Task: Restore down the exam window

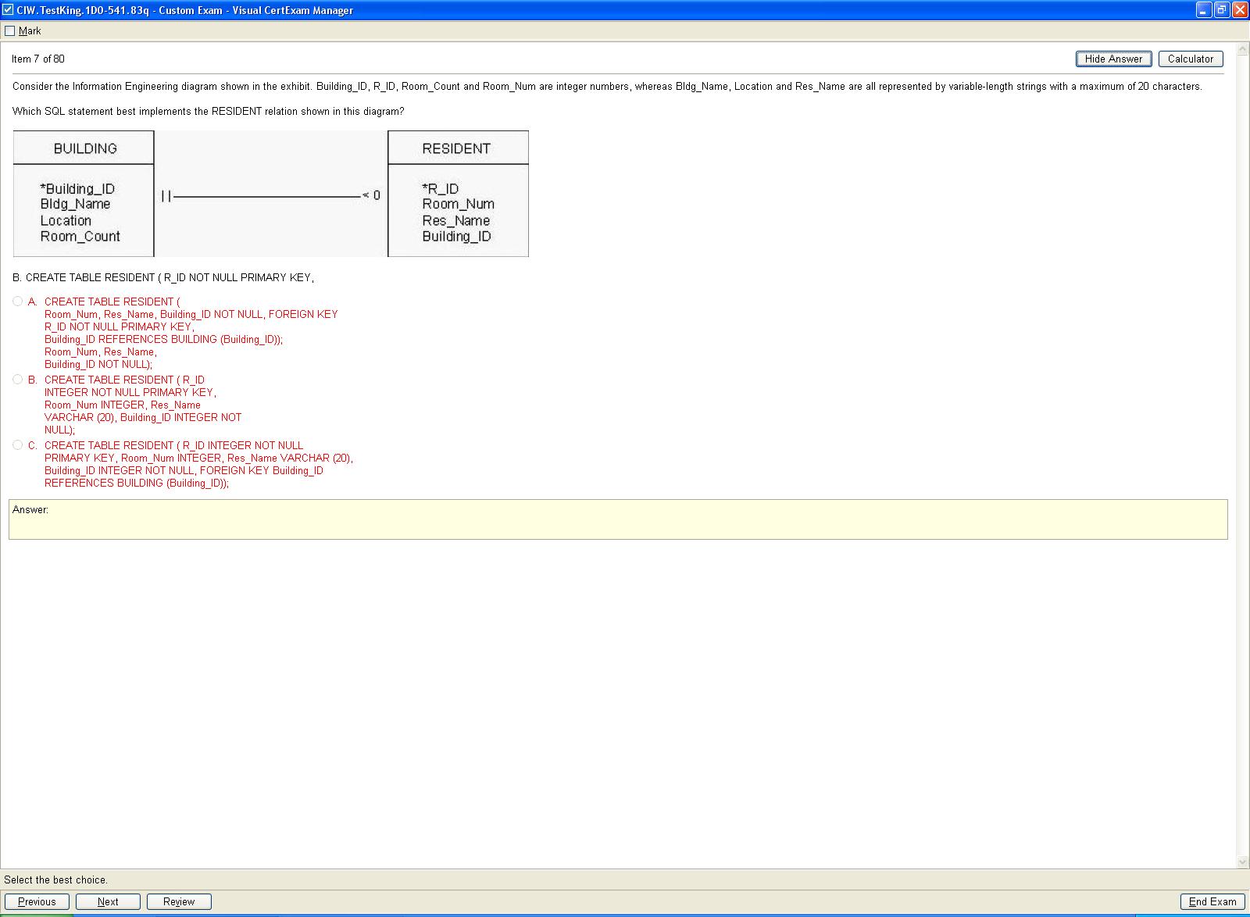Action: (1221, 10)
